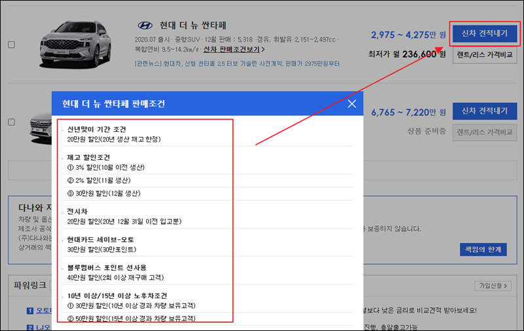Open the Hyundai logo next to 현대 더 뉴 싼타페

[x=145, y=26]
